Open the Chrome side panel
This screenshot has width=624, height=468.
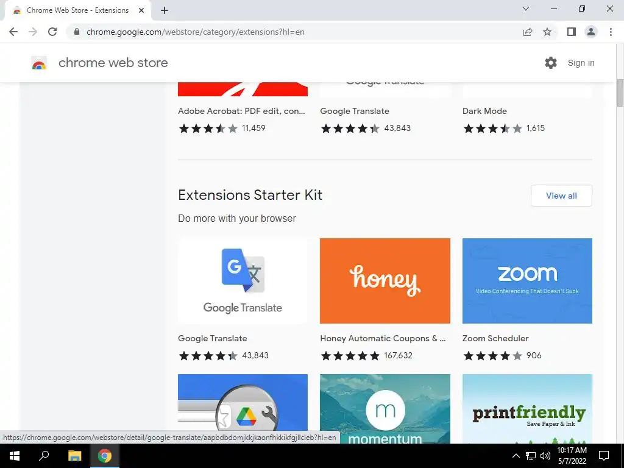tap(572, 32)
